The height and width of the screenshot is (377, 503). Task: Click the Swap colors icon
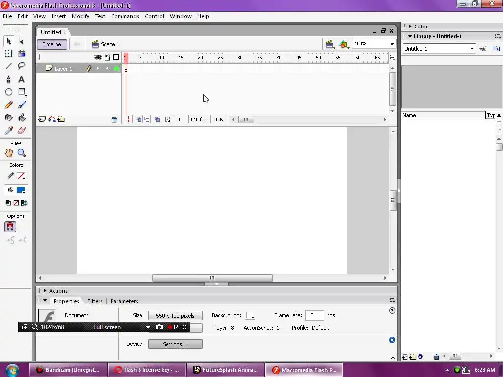24,203
